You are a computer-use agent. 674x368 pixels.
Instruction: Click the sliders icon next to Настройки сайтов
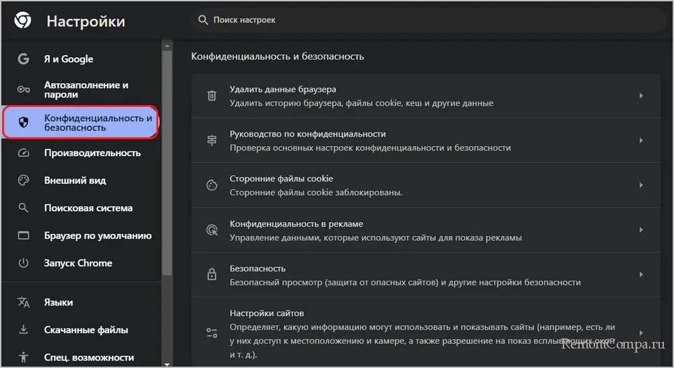point(212,332)
